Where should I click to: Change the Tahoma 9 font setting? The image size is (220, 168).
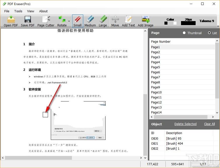click(x=207, y=21)
